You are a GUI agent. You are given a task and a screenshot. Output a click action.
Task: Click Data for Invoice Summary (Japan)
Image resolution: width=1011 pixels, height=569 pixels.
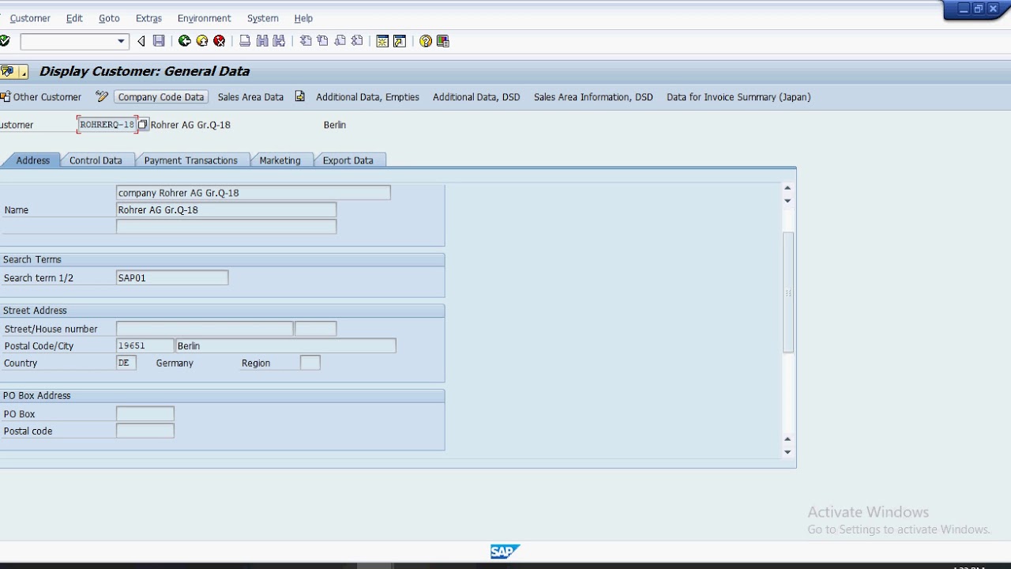[739, 97]
